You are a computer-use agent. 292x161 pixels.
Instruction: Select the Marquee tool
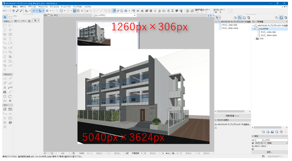point(10,17)
